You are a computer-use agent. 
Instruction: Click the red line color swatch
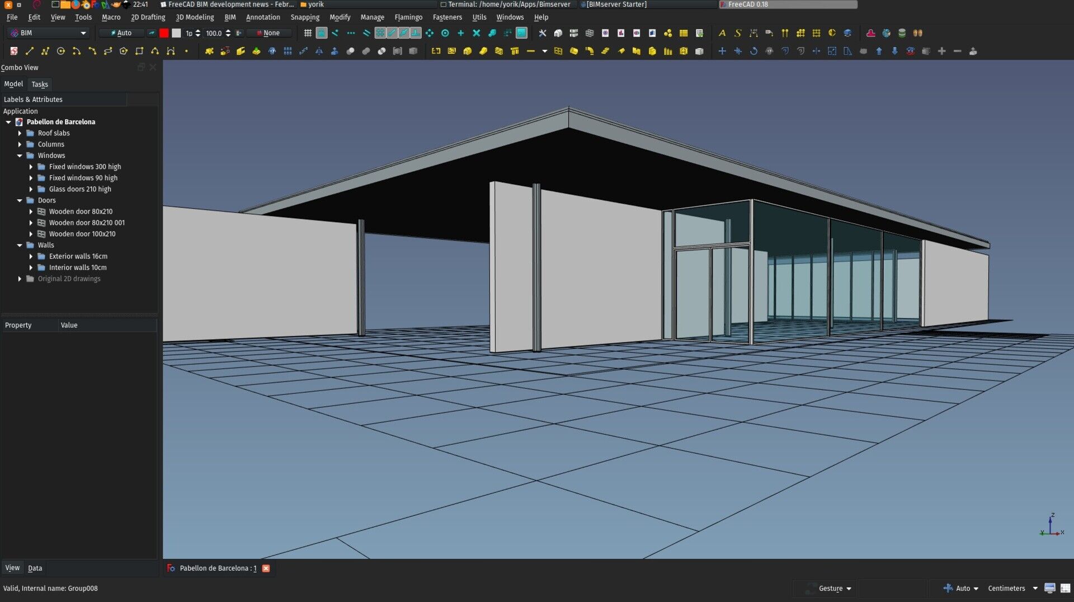pos(164,33)
